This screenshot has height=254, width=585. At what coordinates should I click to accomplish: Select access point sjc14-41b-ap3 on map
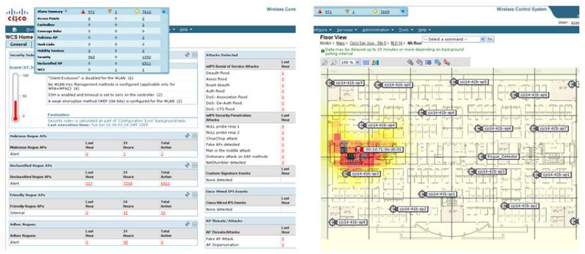point(361,174)
